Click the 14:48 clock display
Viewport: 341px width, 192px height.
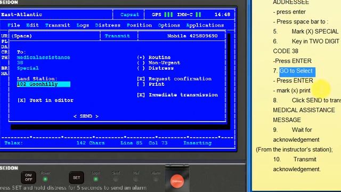click(222, 14)
